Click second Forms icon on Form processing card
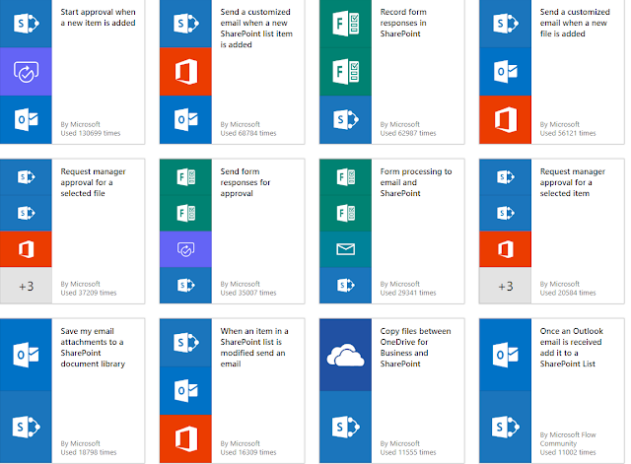Screen dimensions: 631x464 [345, 213]
